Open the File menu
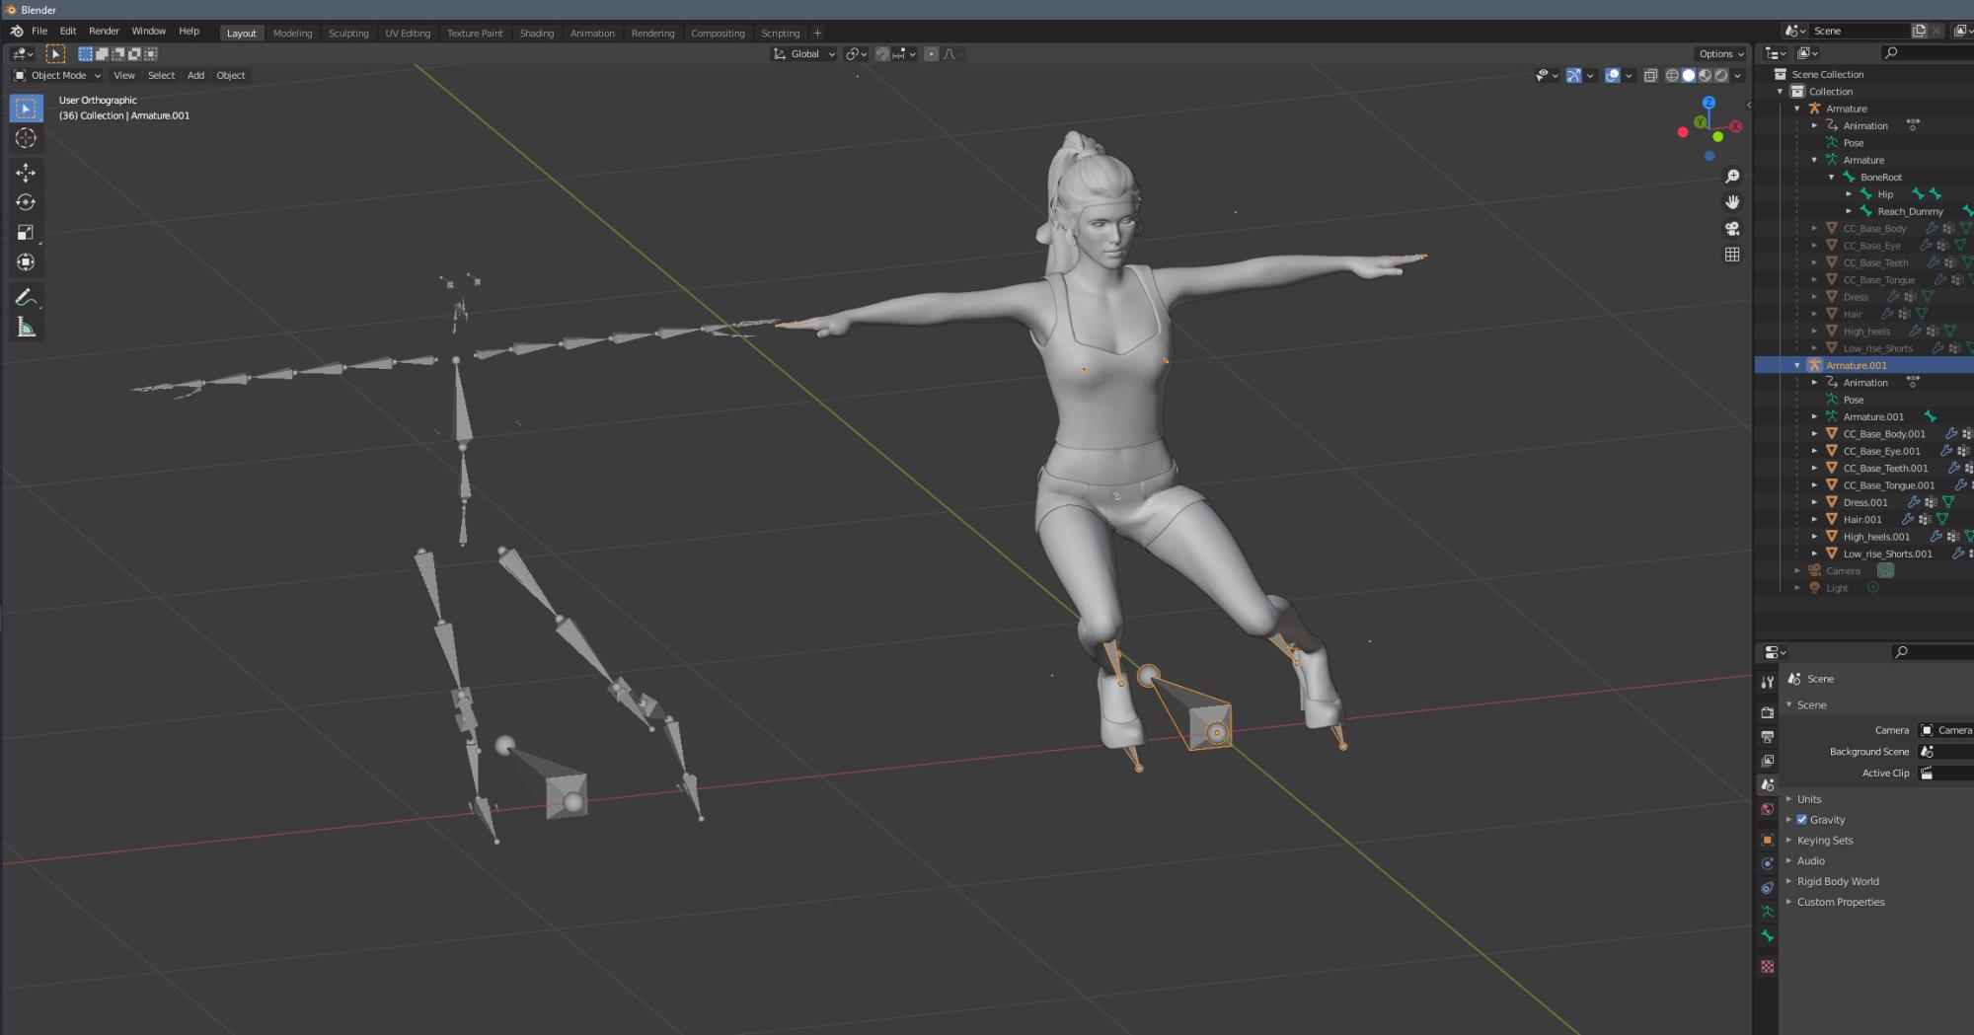 [x=39, y=31]
